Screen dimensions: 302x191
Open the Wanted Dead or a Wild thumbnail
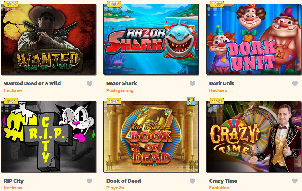click(48, 40)
